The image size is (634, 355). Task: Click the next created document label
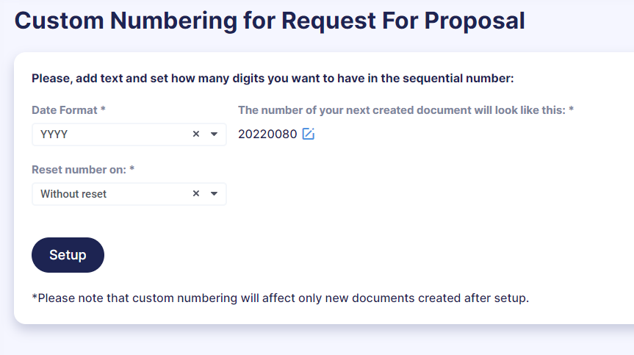click(x=402, y=110)
